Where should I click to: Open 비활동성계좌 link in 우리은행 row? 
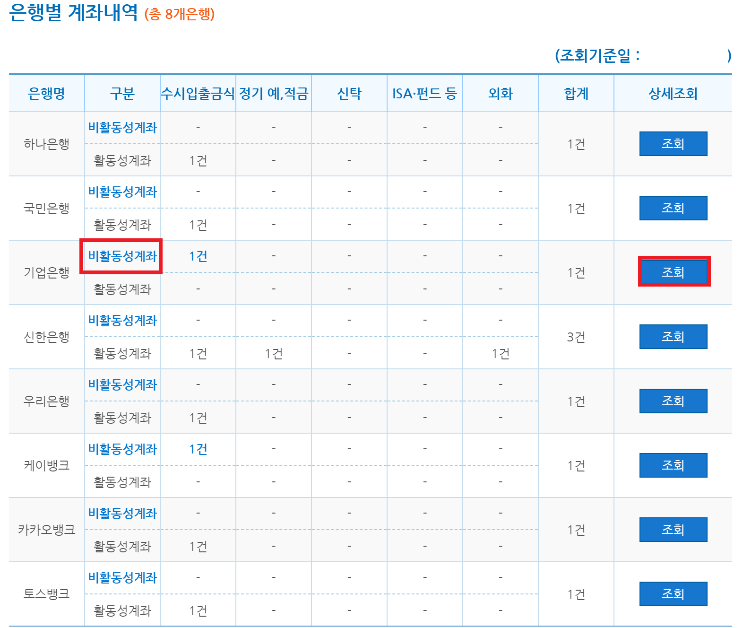click(122, 385)
